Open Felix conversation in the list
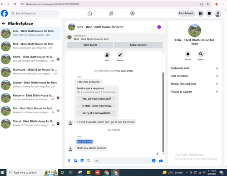The image size is (227, 176). pyautogui.click(x=30, y=34)
